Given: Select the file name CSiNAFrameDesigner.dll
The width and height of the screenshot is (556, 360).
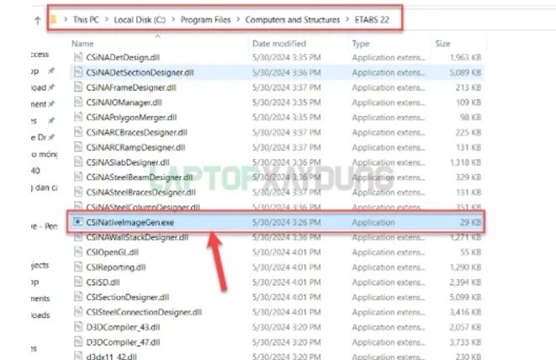Looking at the screenshot, I should point(131,87).
